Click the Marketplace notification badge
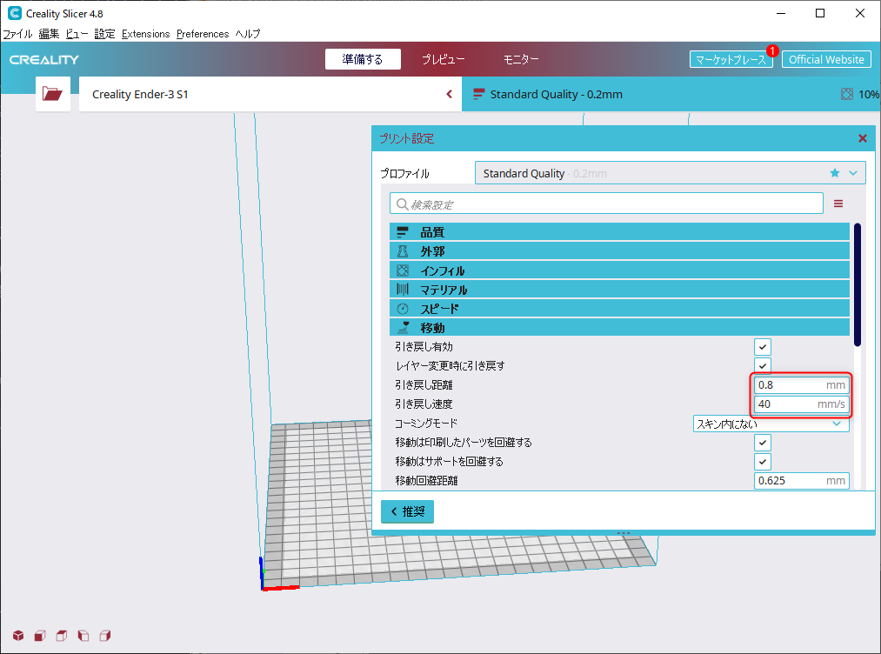 pyautogui.click(x=772, y=50)
